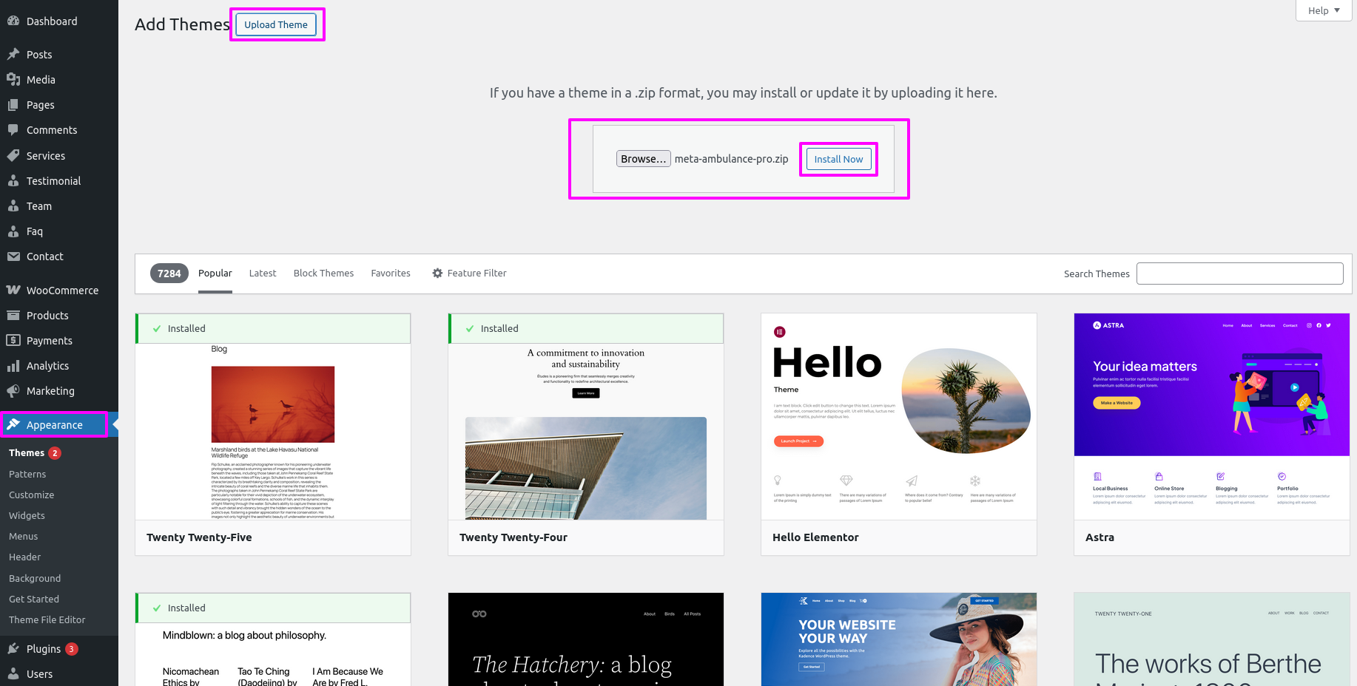1357x686 pixels.
Task: Click the Plugins update count badge
Action: pos(72,649)
